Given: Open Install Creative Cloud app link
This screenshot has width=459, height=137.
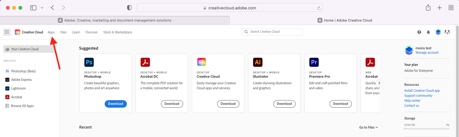Looking at the screenshot, I should (x=422, y=91).
